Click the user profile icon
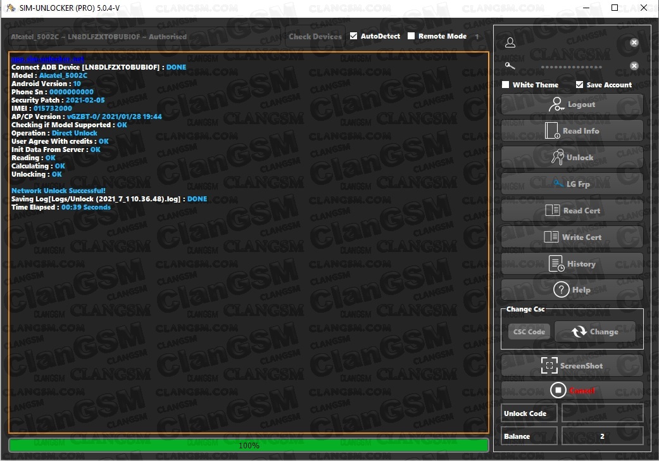Screen dimensions: 659x461 point(510,42)
